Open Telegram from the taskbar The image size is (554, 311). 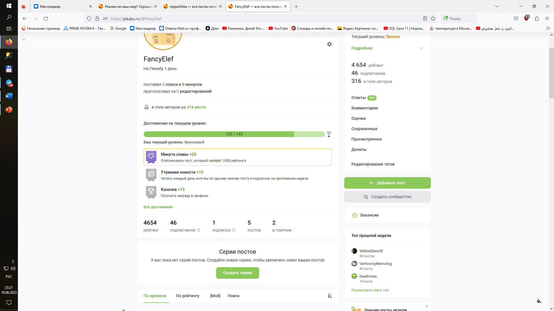[9, 83]
